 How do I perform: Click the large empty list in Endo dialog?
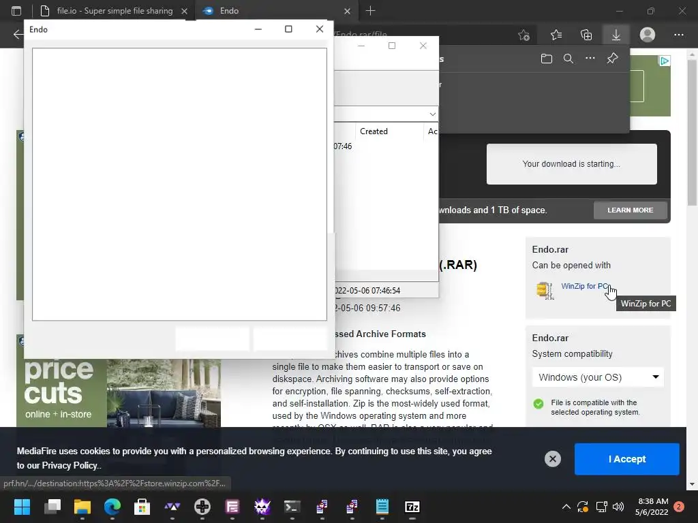pyautogui.click(x=179, y=184)
